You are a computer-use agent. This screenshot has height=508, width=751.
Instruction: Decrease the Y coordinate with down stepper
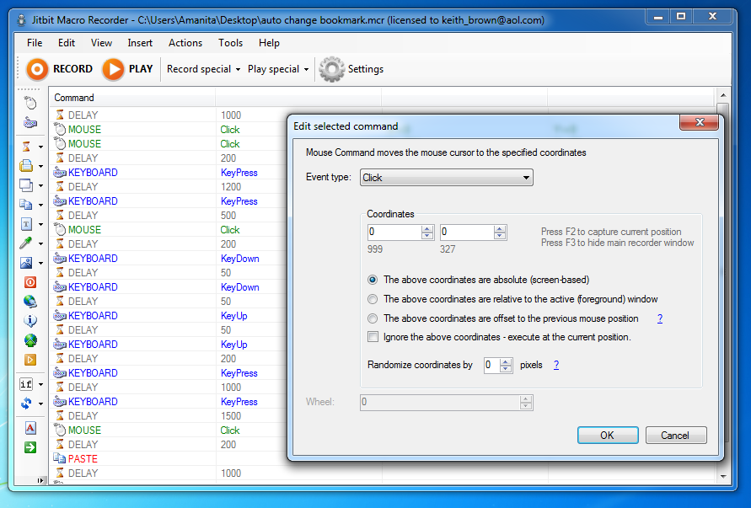[x=500, y=236]
